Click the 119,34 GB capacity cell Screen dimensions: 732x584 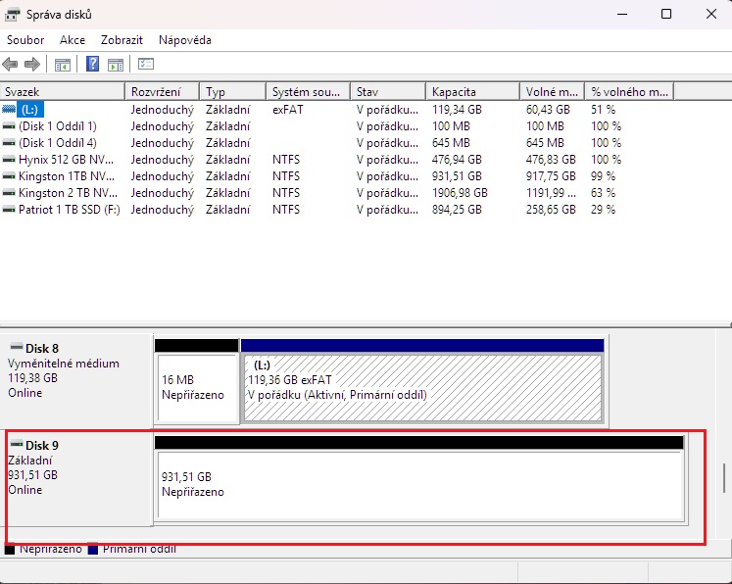457,110
